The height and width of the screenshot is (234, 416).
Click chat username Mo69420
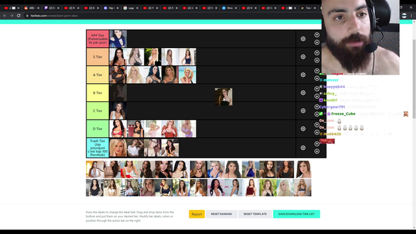[x=332, y=134]
